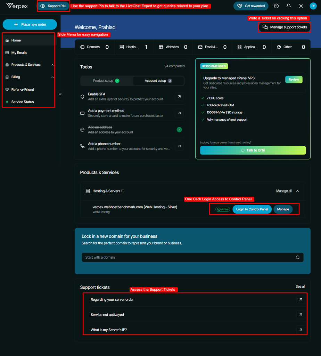Toggle light/dark theme sun icon
The image size is (321, 356).
click(301, 6)
